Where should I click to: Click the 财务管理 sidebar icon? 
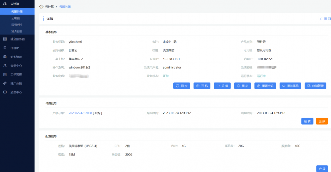coord(5,57)
